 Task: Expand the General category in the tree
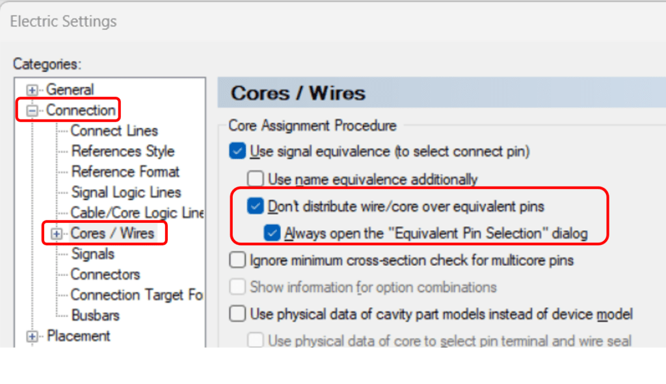[31, 90]
